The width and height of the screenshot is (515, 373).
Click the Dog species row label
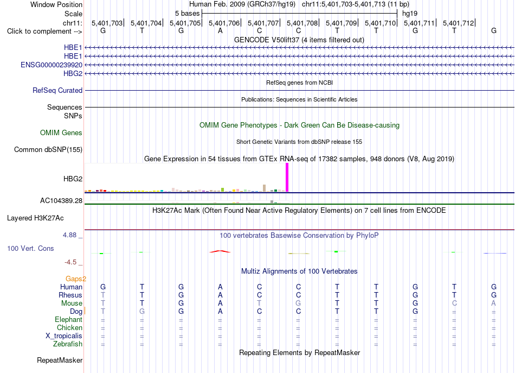pos(76,311)
